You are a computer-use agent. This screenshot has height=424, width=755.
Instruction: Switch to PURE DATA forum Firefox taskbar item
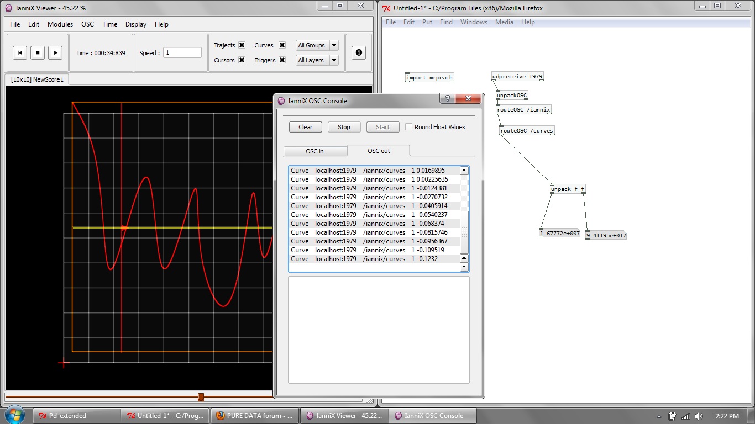point(255,416)
